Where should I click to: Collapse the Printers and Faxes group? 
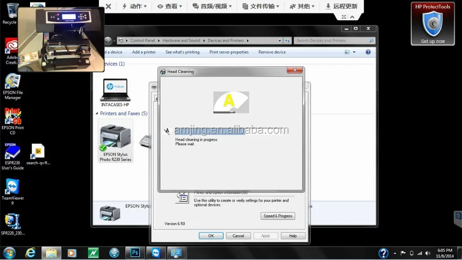point(97,113)
